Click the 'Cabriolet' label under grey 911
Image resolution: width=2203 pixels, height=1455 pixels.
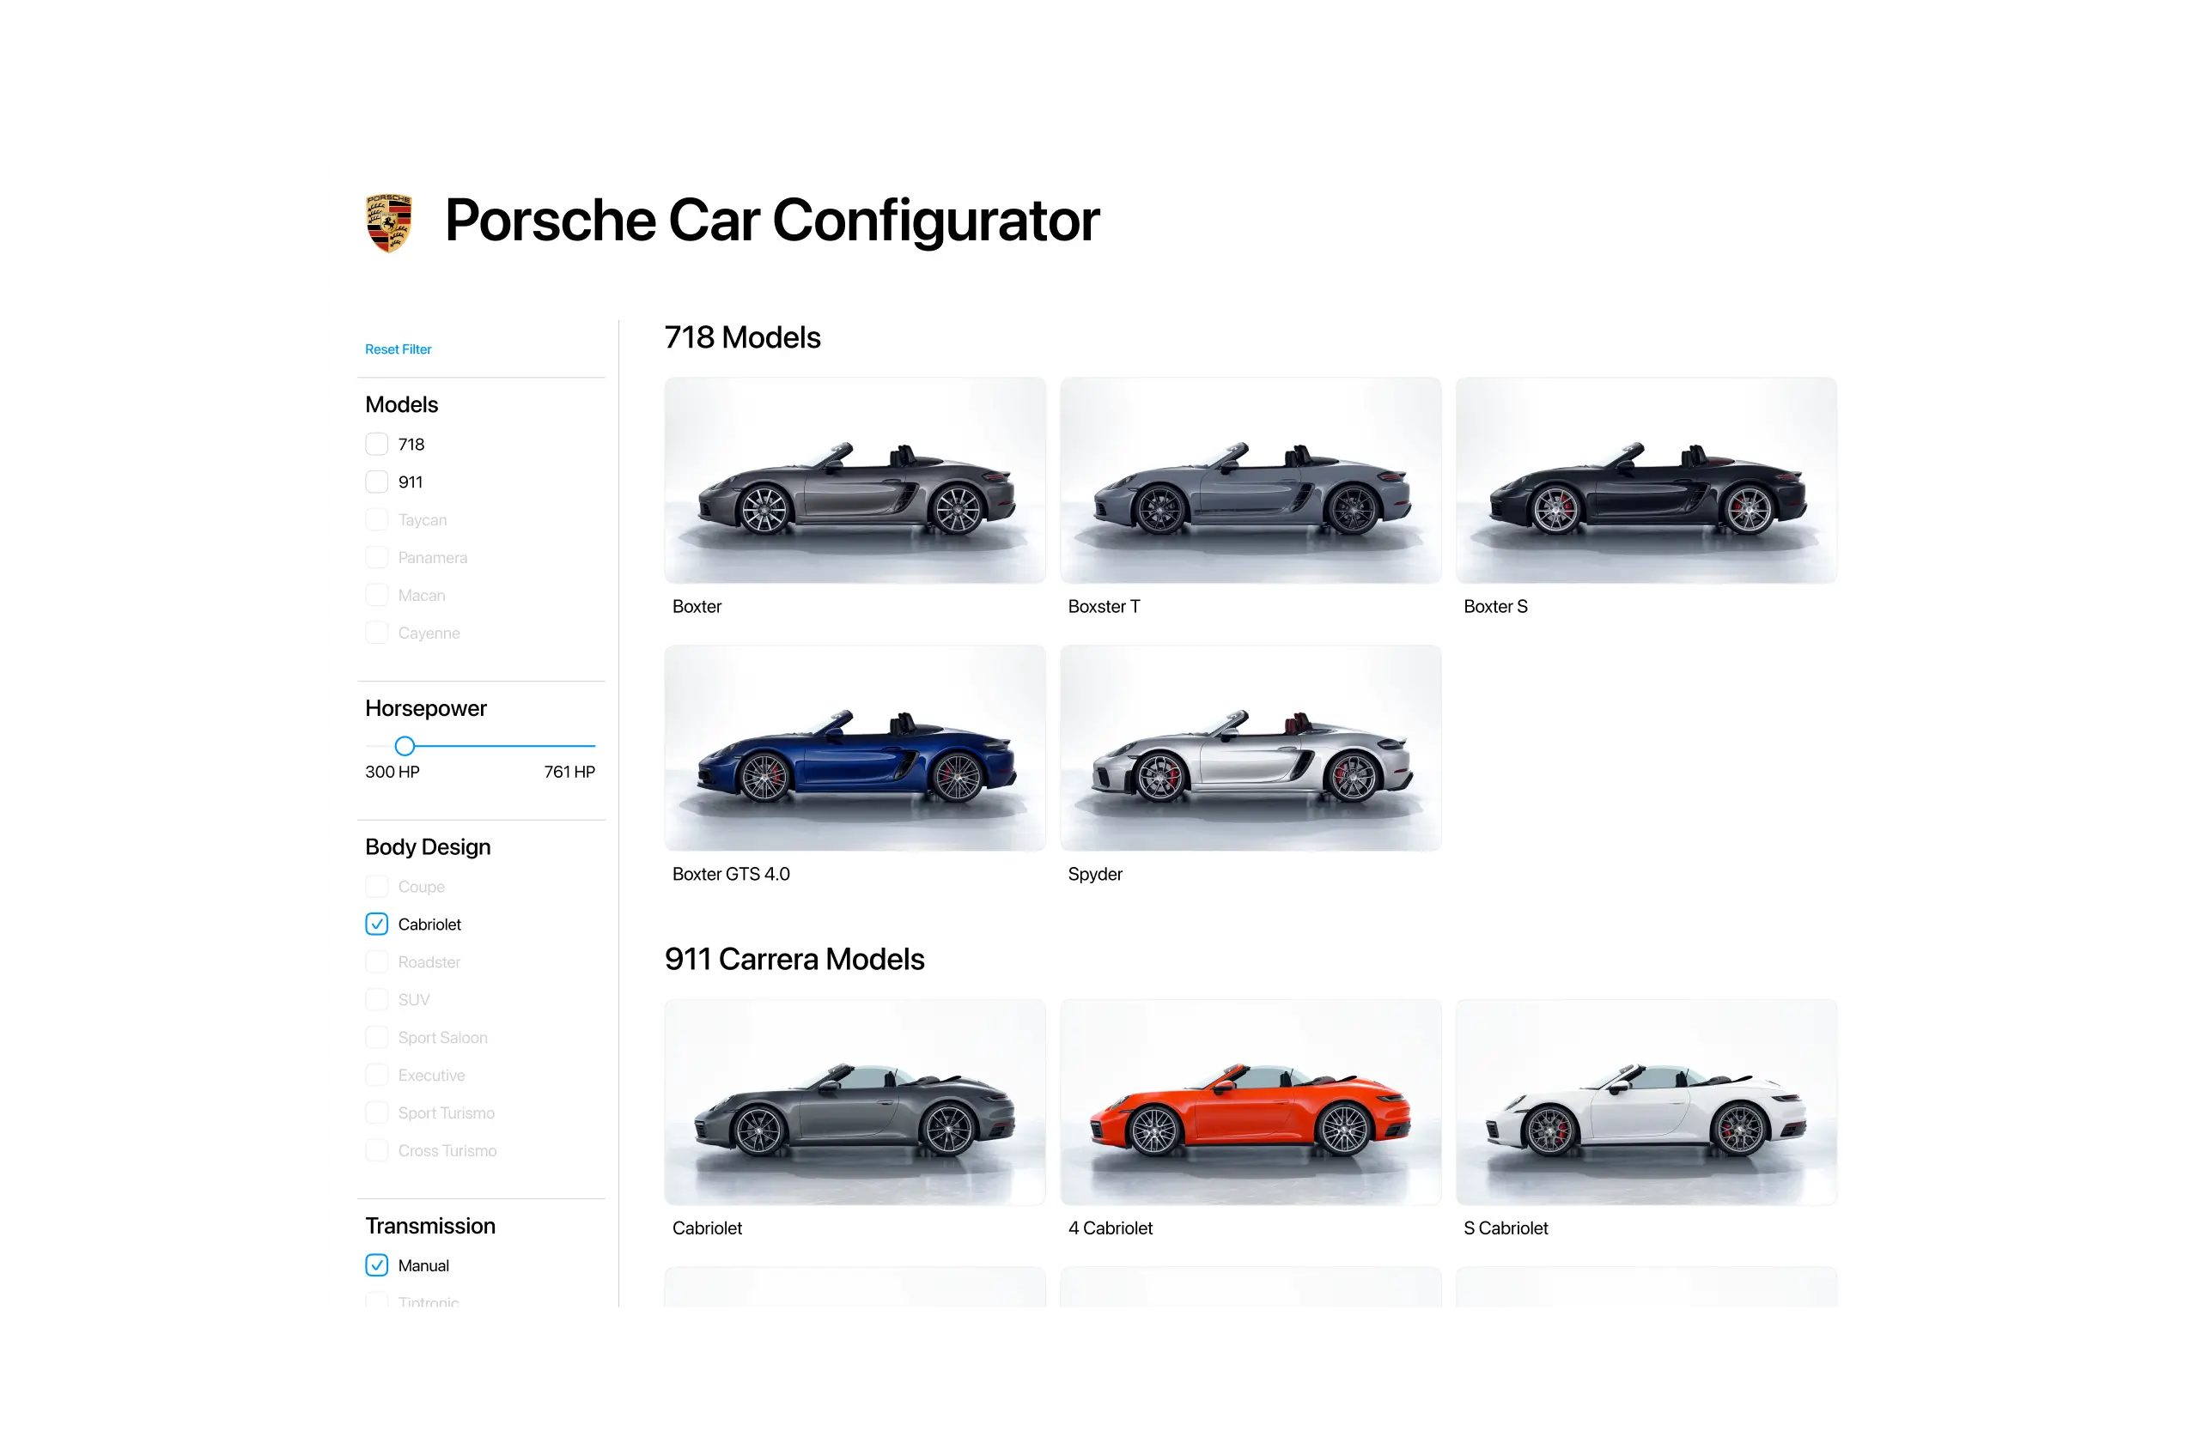[x=707, y=1228]
